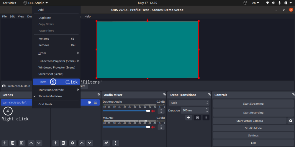Add a new scene with the plus icon in Scenes

point(5,143)
